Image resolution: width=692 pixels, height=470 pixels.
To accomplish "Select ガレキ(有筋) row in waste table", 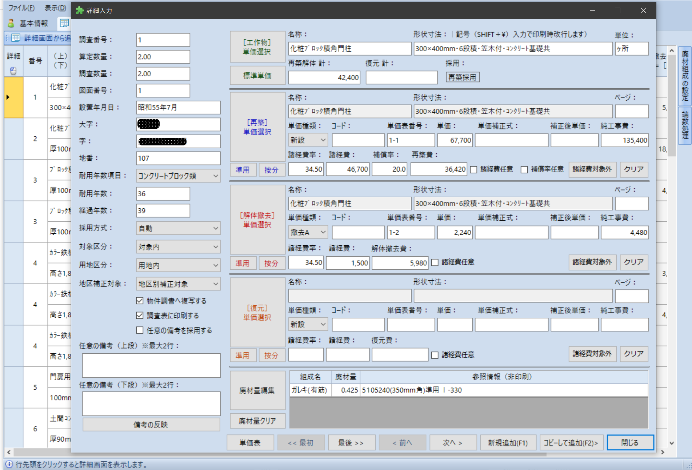I will pyautogui.click(x=469, y=390).
